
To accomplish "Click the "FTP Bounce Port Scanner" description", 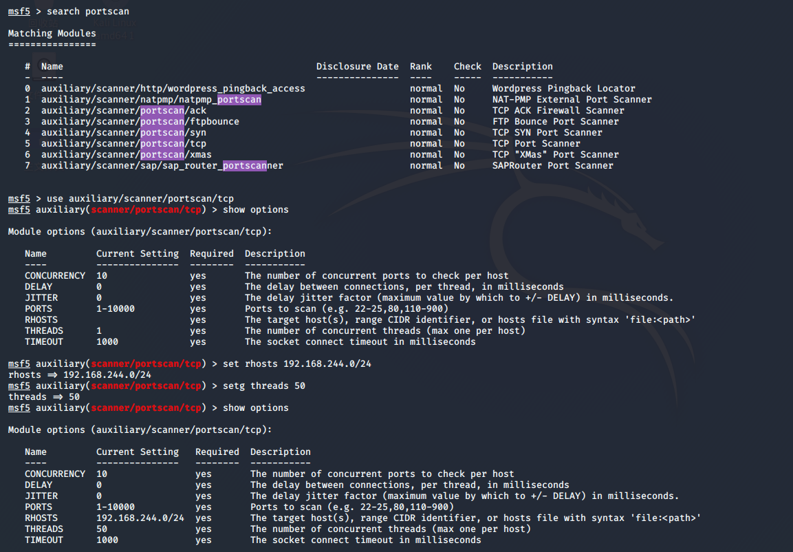I will tap(555, 122).
